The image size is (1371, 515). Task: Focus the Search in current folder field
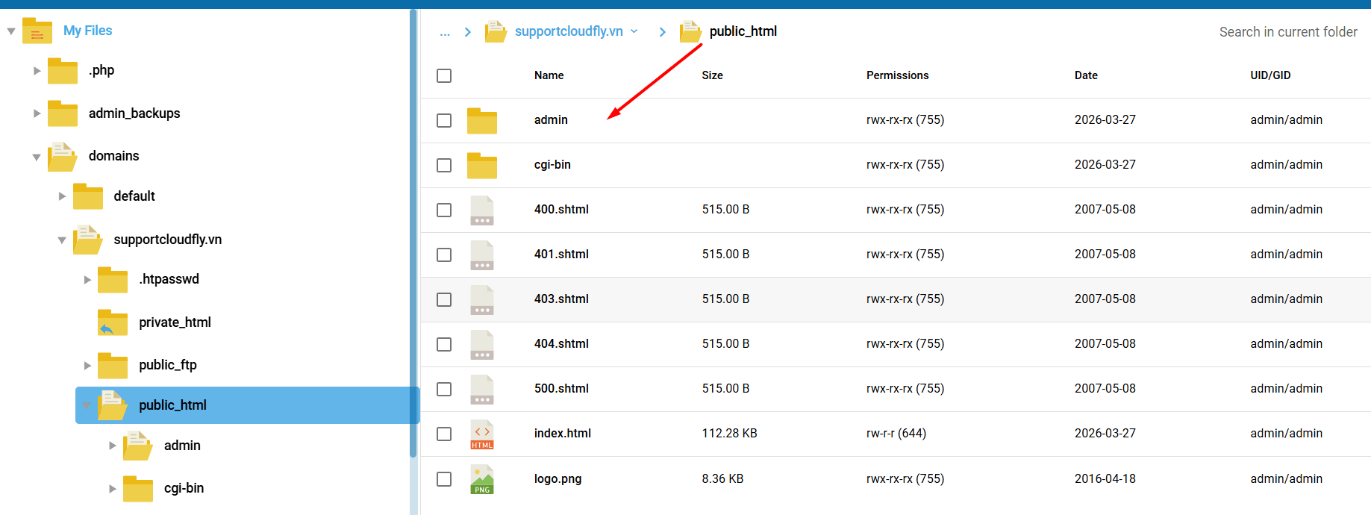(1287, 32)
